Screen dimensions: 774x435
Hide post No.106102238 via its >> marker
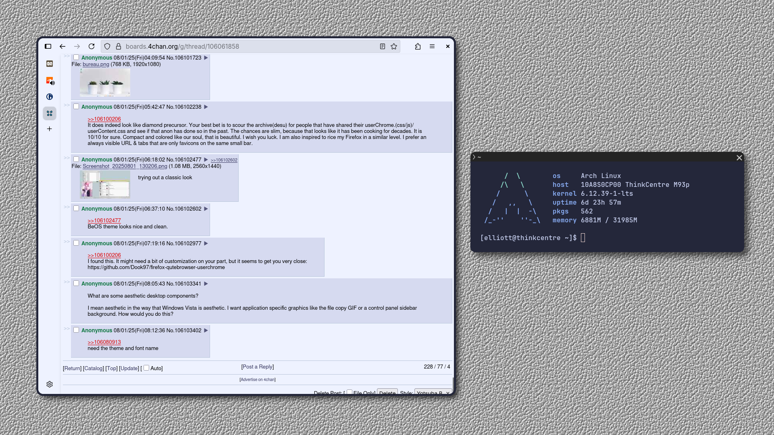tap(67, 105)
